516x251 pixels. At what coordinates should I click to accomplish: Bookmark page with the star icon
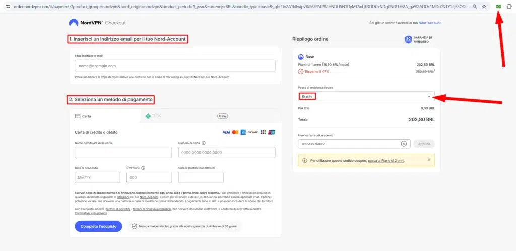click(484, 6)
